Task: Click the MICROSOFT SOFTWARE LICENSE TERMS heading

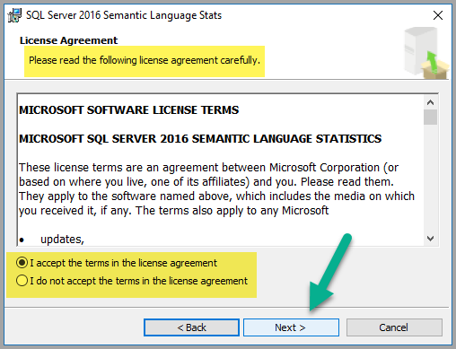Action: click(129, 110)
